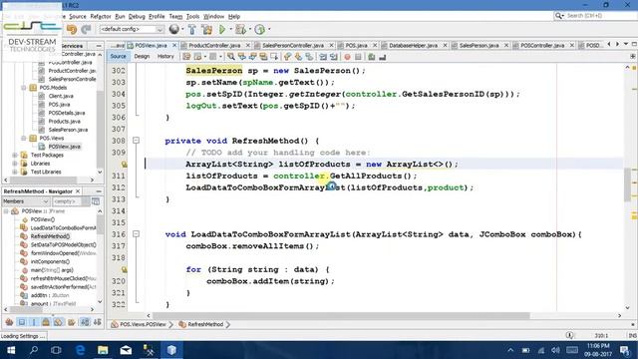Click the Previous Bookmark editor icon

click(288, 57)
